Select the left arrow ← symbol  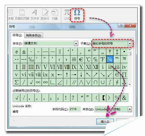coord(60,75)
